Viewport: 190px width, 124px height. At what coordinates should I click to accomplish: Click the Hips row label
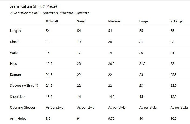click(x=13, y=64)
